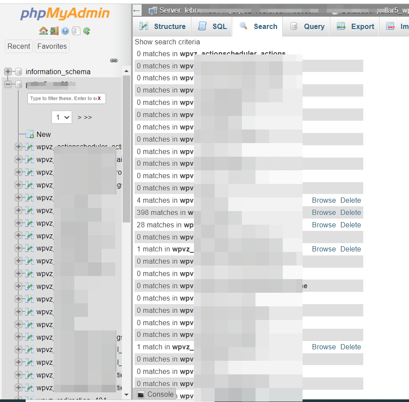Click the copy settings pages icon
The height and width of the screenshot is (402, 409).
click(x=76, y=31)
